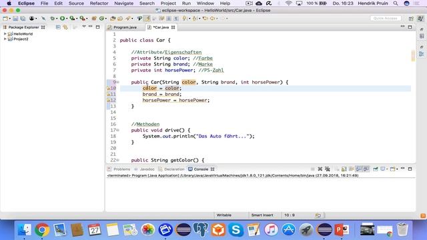Collapse All in Package Explorer
This screenshot has width=427, height=240.
pyautogui.click(x=58, y=27)
